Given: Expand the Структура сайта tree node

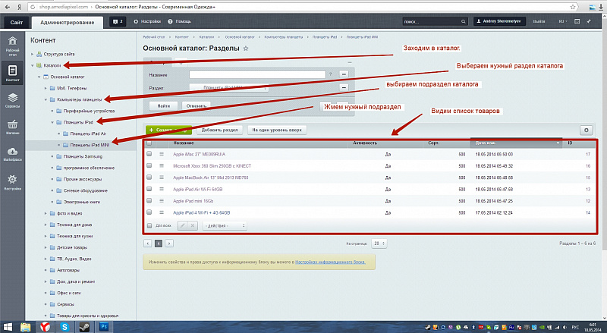Looking at the screenshot, I should coord(33,54).
